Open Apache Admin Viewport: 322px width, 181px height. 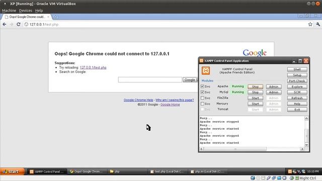click(274, 86)
